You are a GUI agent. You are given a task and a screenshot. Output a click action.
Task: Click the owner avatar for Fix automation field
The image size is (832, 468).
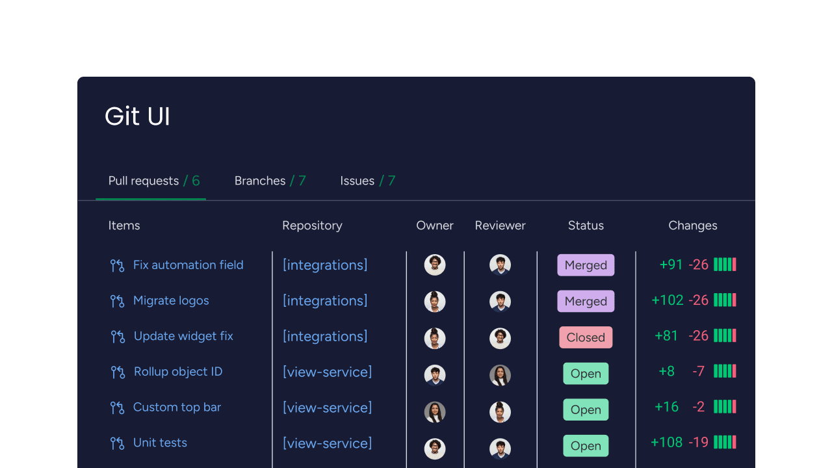(x=435, y=265)
